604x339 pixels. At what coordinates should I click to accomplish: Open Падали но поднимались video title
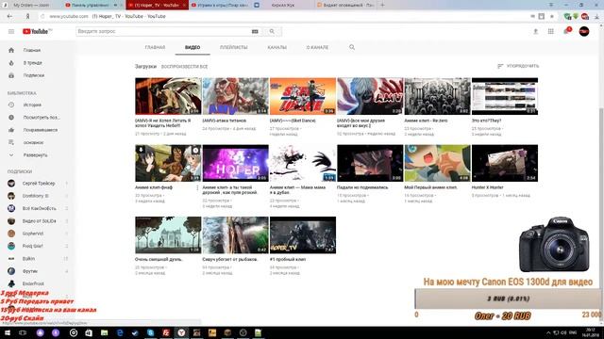pyautogui.click(x=362, y=187)
